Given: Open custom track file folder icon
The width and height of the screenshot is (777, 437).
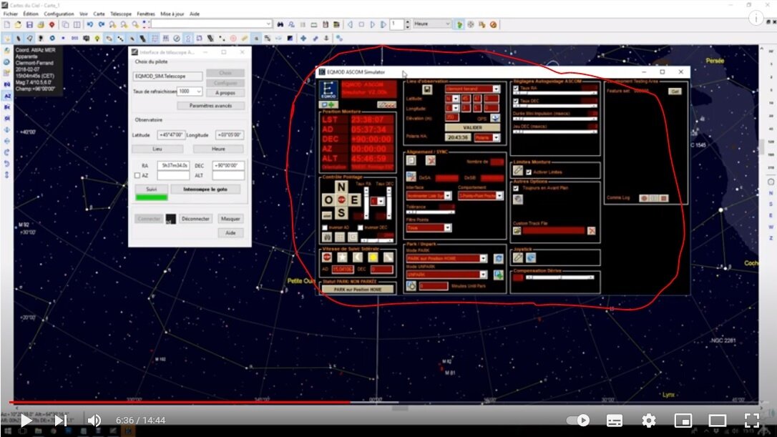Looking at the screenshot, I should pos(517,231).
